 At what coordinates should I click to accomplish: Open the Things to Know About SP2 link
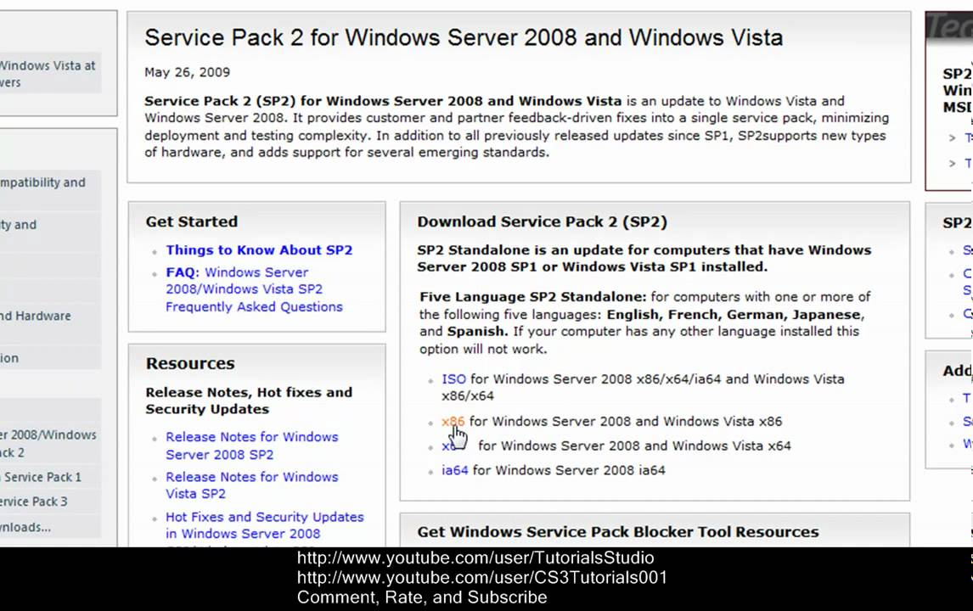click(x=259, y=250)
